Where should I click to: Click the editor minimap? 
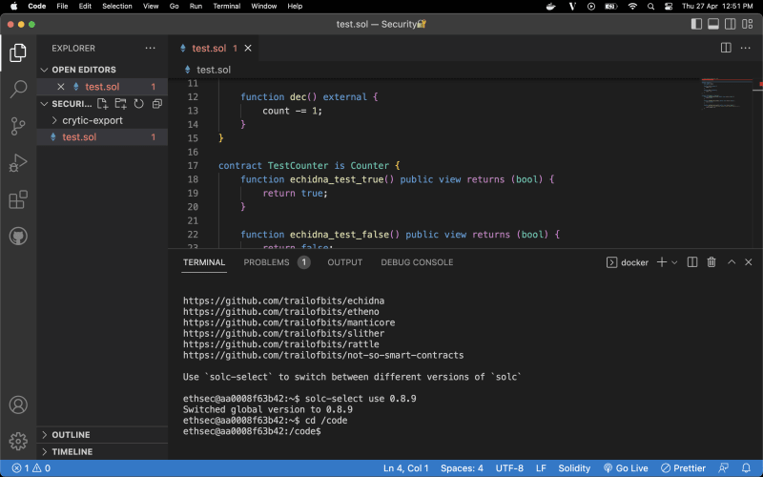(726, 94)
